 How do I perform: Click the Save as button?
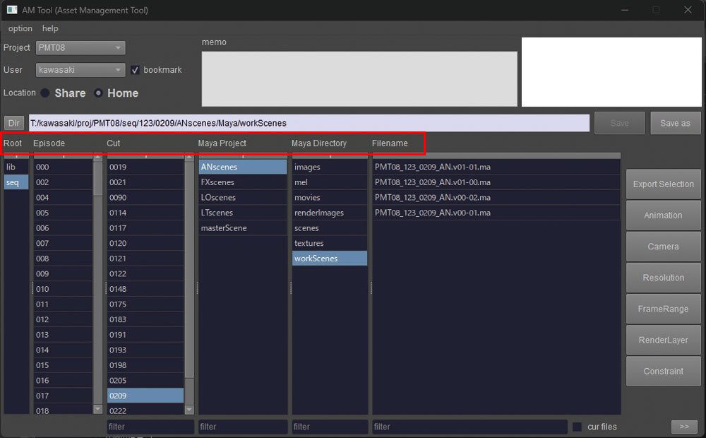pyautogui.click(x=675, y=123)
